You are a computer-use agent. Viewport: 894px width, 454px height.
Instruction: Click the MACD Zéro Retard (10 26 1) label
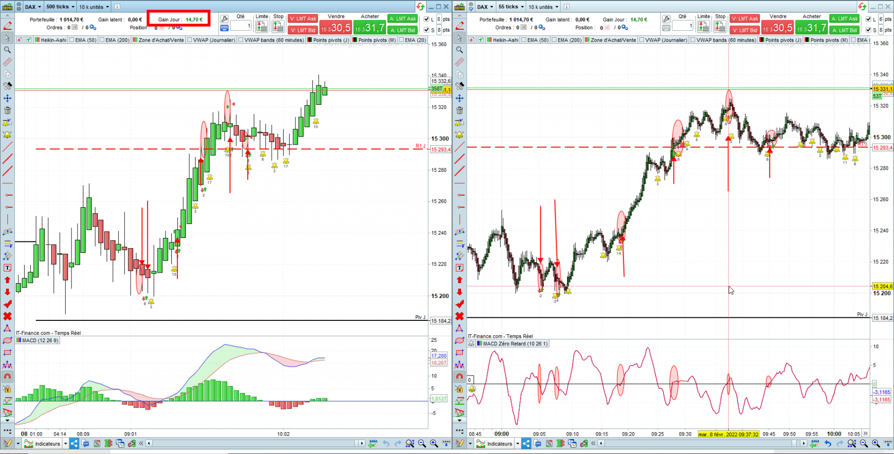click(x=512, y=343)
